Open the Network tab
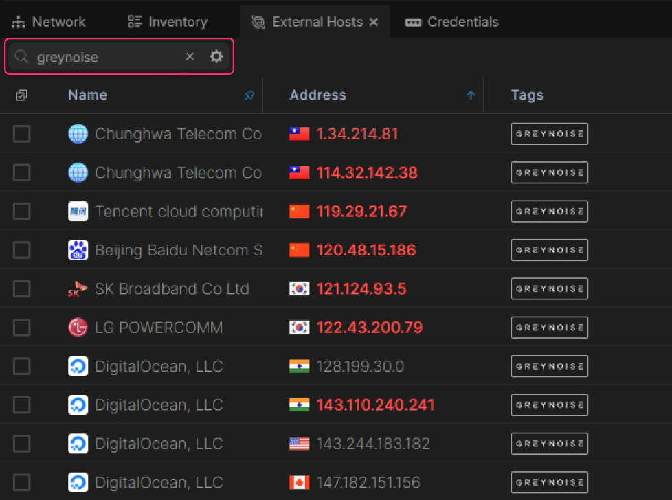Viewport: 672px width, 500px height. coord(48,22)
